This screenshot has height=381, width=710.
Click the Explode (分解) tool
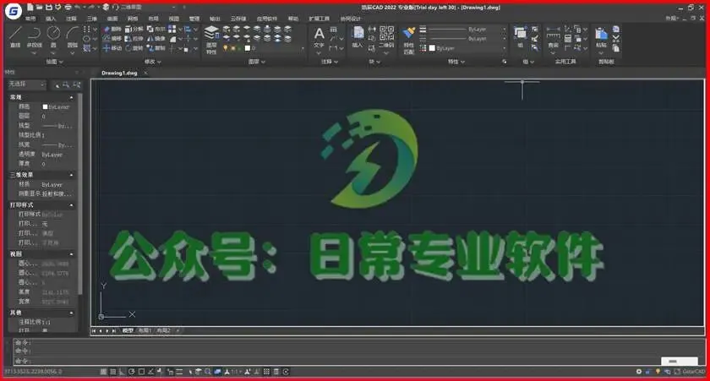134,29
